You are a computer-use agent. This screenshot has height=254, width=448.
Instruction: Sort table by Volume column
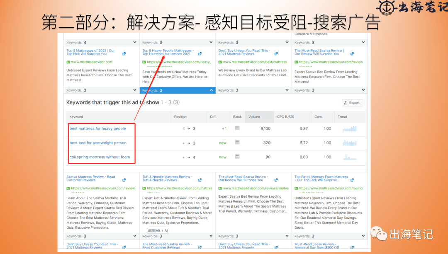point(254,117)
